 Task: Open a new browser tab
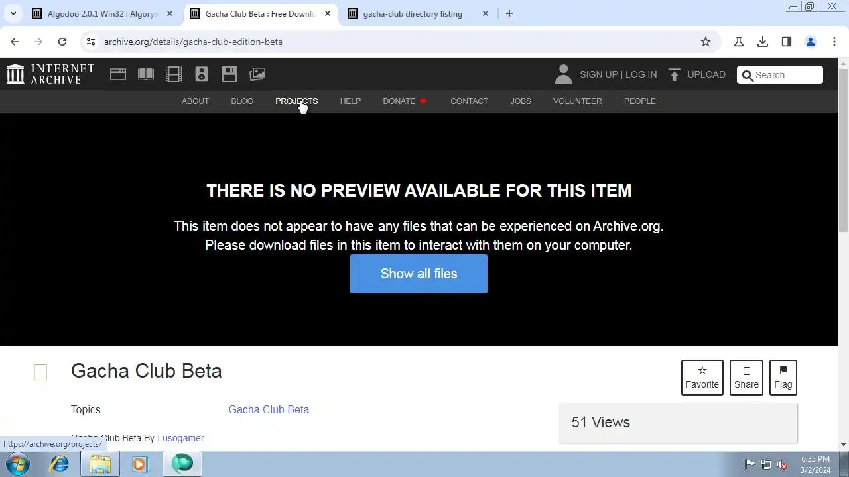coord(509,13)
